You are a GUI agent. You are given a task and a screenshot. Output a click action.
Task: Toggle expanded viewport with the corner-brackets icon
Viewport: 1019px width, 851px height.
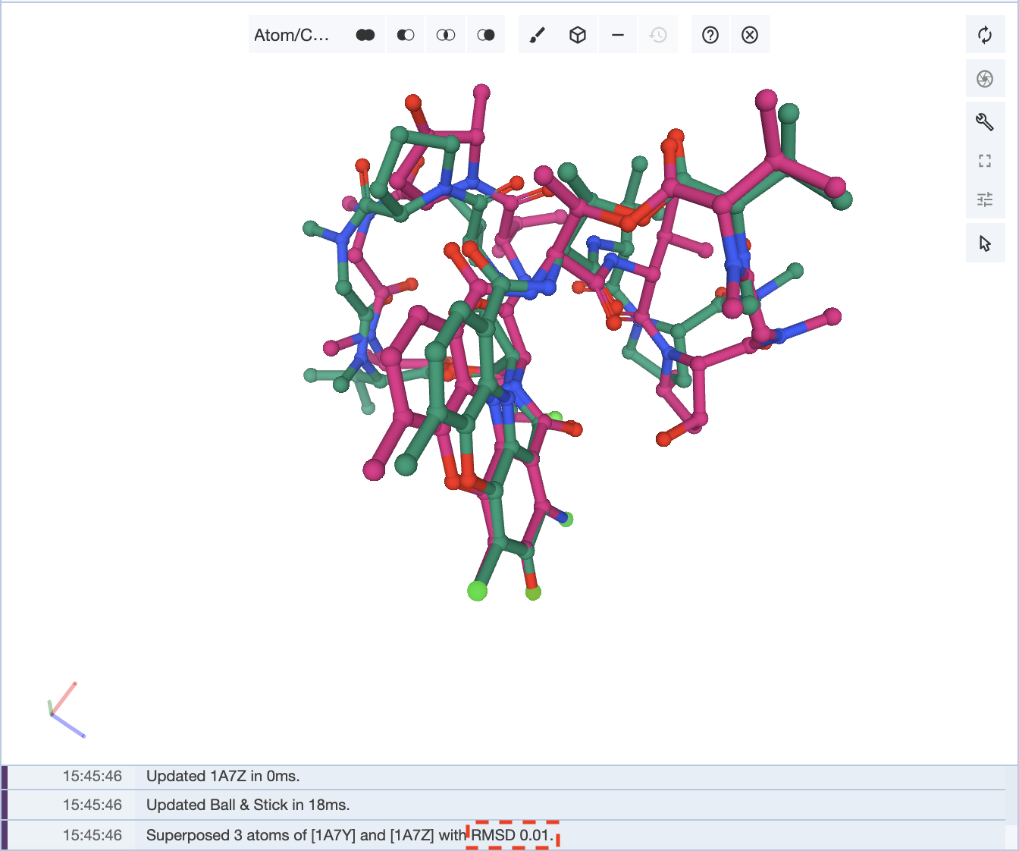pos(985,161)
